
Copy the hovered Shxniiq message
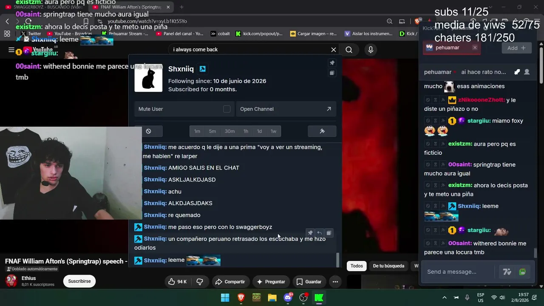[329, 233]
